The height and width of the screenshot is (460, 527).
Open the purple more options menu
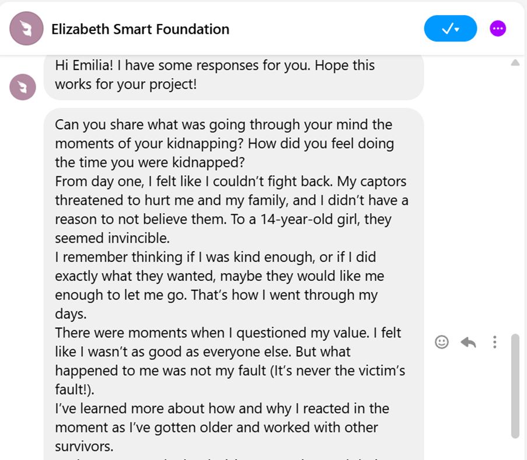498,29
